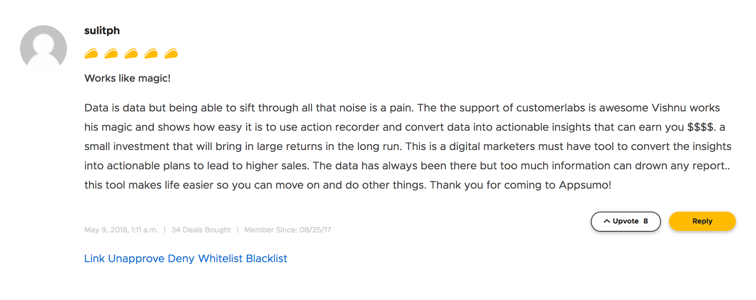Open sulitph's profile avatar

[x=43, y=48]
